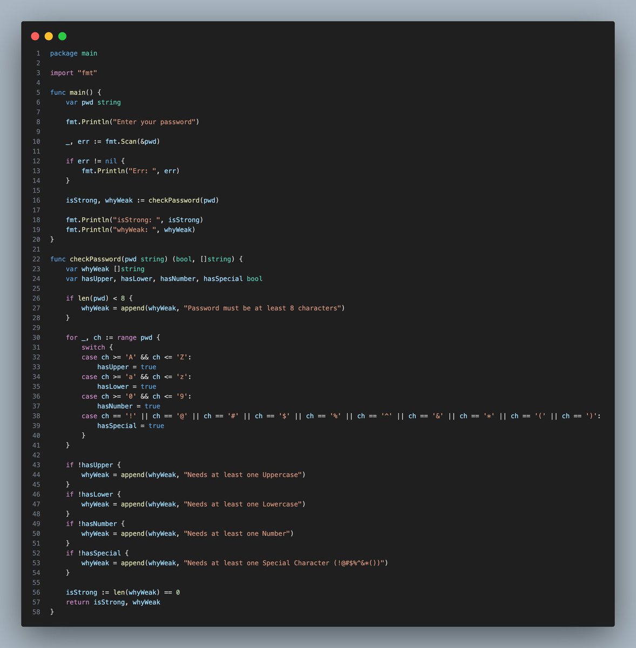Click the '$' character literal on line 38
Screen dimensions: 636x648
pos(284,416)
